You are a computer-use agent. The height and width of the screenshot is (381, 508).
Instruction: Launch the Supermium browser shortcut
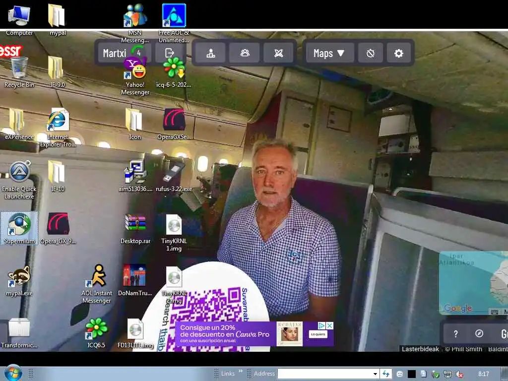(19, 228)
